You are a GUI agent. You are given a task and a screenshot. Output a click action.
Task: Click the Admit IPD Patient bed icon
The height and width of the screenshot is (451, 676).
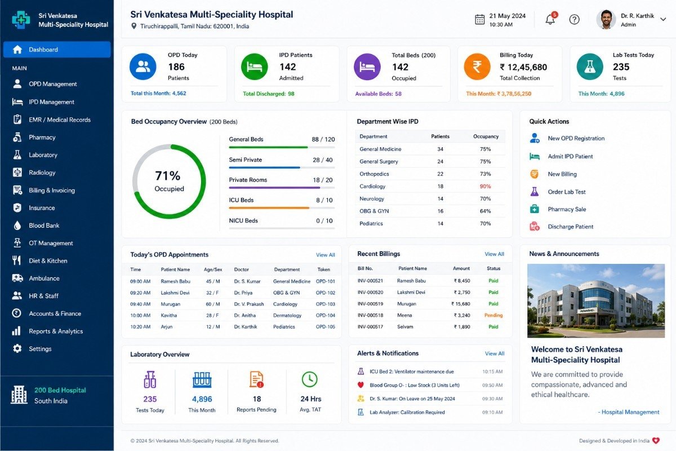pos(535,156)
